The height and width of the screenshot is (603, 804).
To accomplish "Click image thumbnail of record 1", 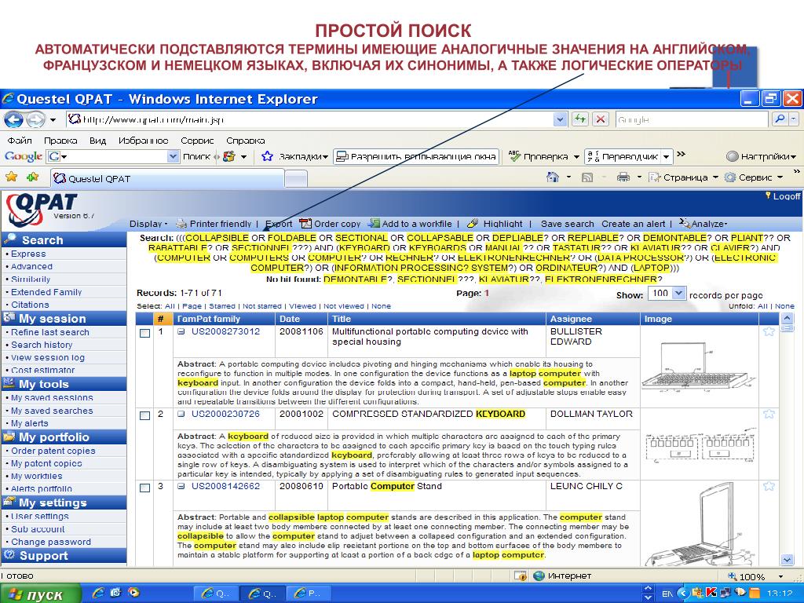I will point(700,367).
